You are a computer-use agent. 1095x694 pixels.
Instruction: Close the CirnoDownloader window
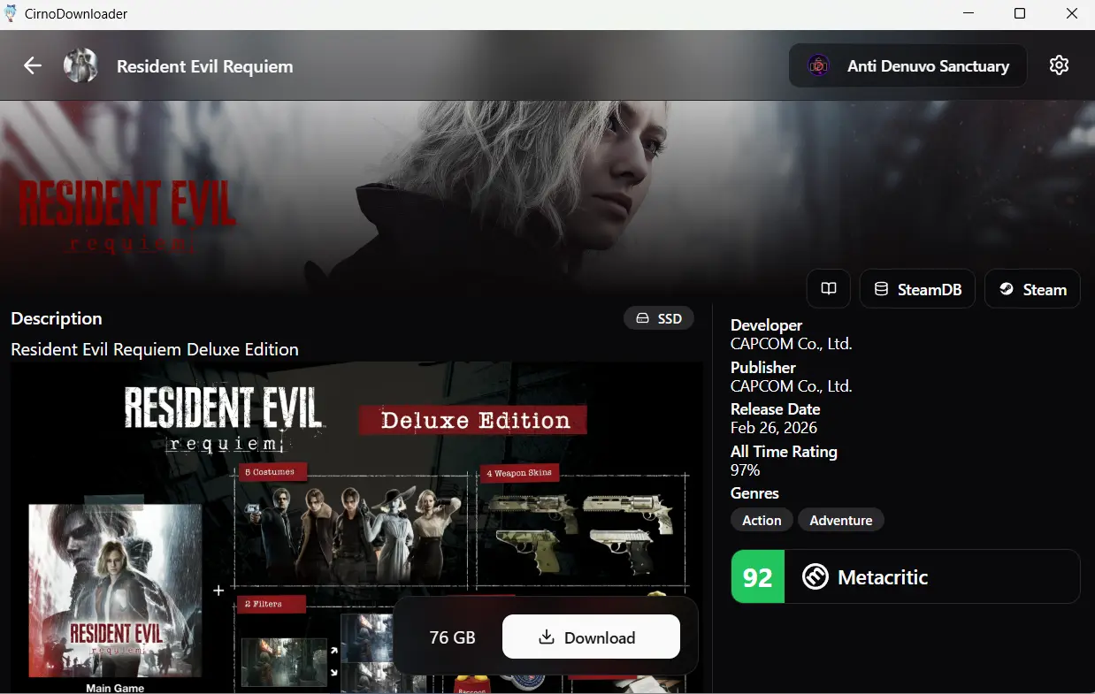coord(1073,13)
